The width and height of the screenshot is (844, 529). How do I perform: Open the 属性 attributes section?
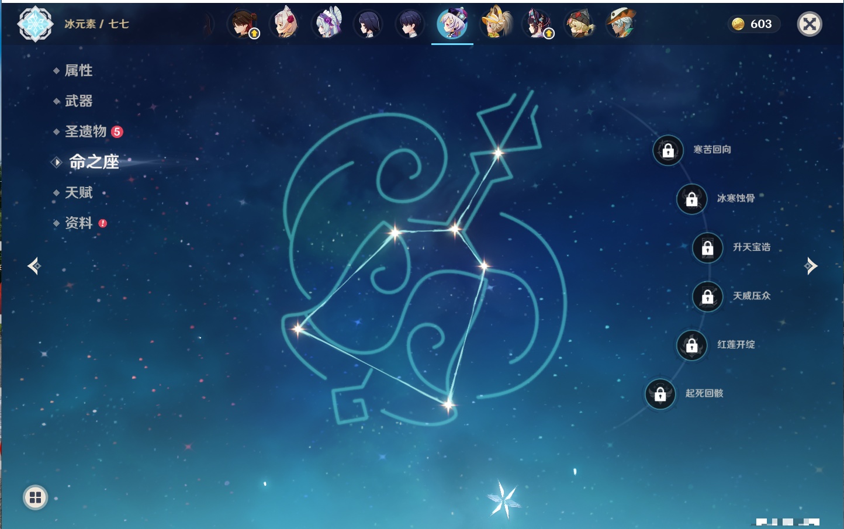78,71
